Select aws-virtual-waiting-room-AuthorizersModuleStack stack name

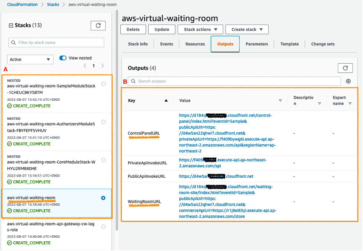point(51,127)
